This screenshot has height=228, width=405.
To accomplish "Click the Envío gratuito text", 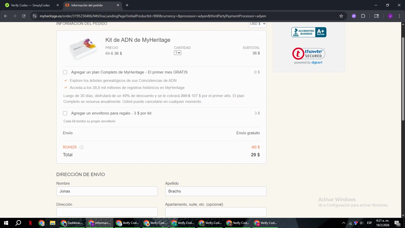I will pos(248,133).
